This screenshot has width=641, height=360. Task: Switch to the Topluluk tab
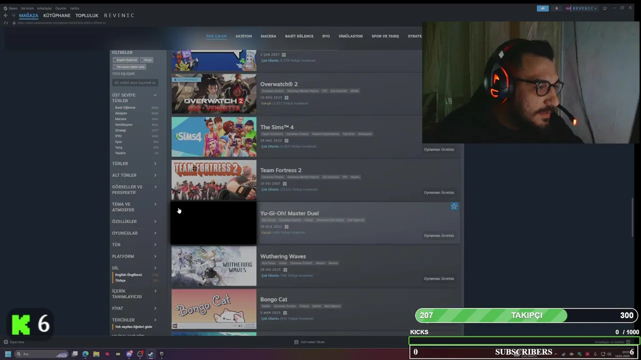pos(87,15)
